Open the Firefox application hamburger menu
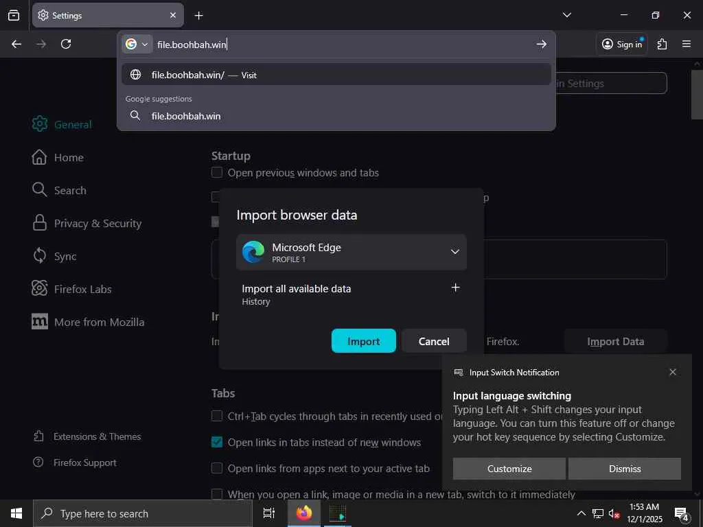The width and height of the screenshot is (703, 527). click(686, 44)
